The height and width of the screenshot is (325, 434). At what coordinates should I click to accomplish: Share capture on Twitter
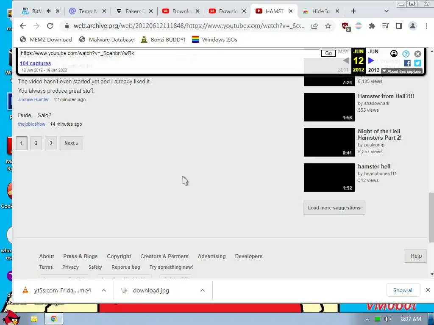click(x=417, y=63)
